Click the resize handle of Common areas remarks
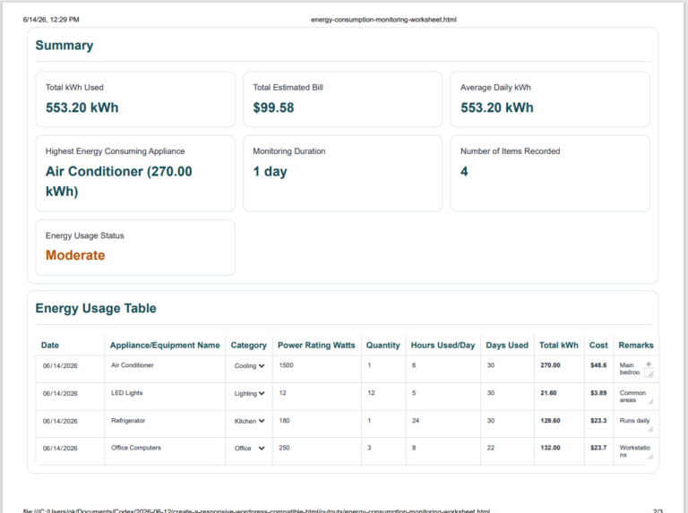This screenshot has height=513, width=688. [650, 402]
